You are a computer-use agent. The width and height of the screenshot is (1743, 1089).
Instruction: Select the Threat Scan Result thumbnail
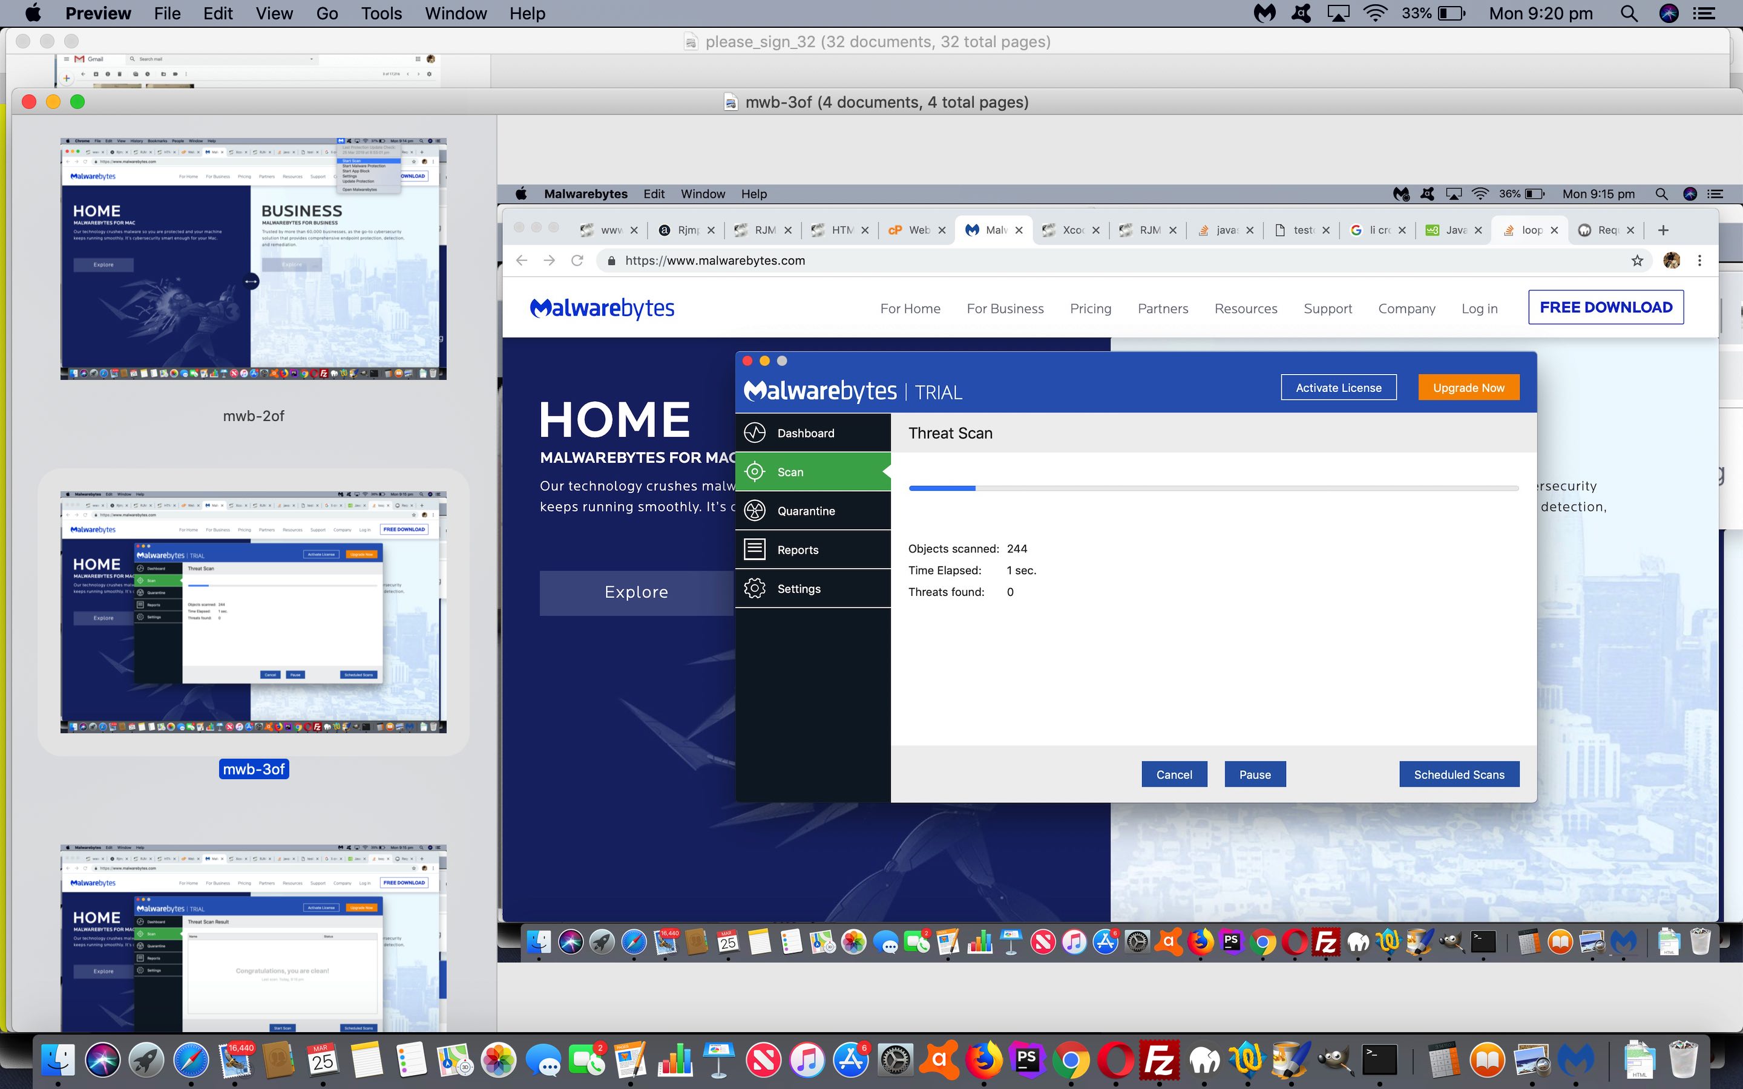(254, 938)
